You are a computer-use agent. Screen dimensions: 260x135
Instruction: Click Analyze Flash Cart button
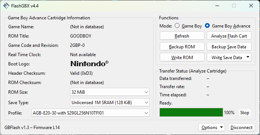(229, 36)
